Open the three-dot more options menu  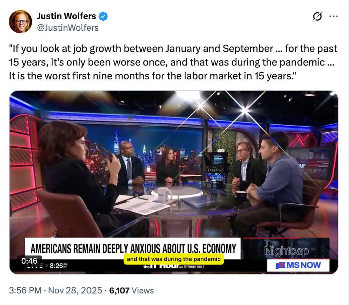pyautogui.click(x=333, y=16)
